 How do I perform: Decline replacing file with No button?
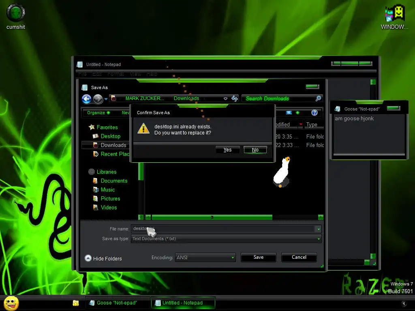pyautogui.click(x=255, y=150)
